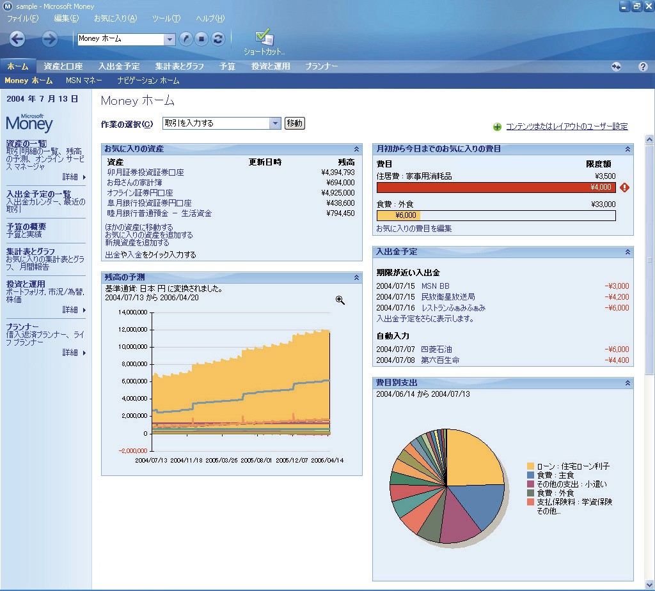655x591 pixels.
Task: Switch to the 投資と運用 tab
Action: coord(271,66)
